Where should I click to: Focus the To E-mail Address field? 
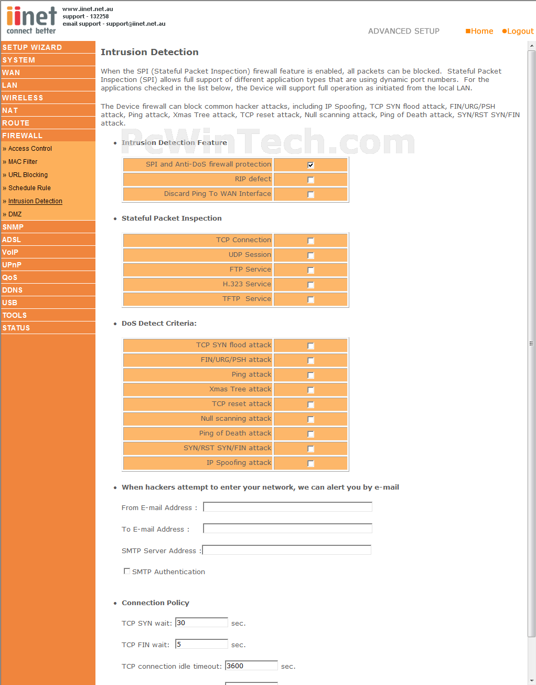(x=287, y=528)
